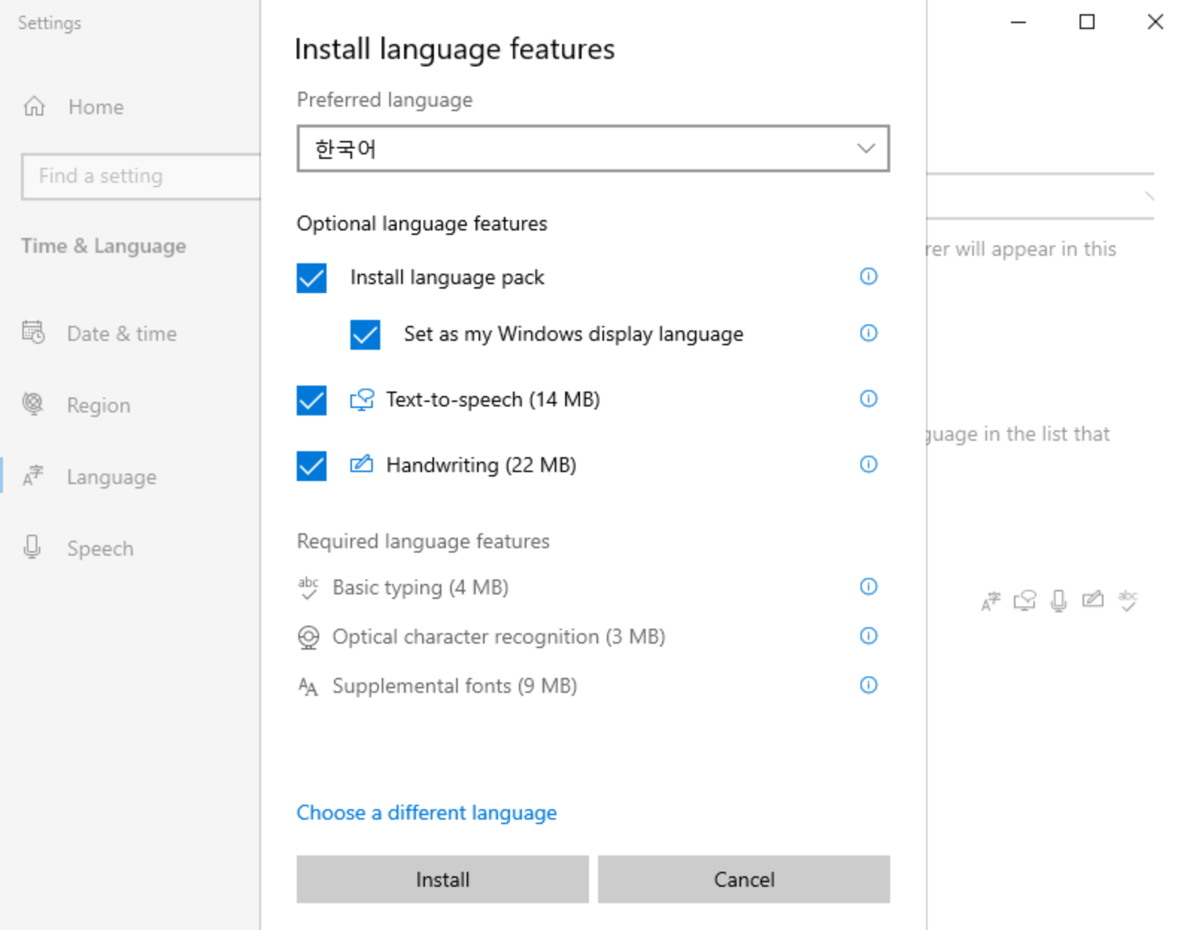The width and height of the screenshot is (1181, 930).
Task: Click background text-to-speech feature icon
Action: tap(1025, 600)
